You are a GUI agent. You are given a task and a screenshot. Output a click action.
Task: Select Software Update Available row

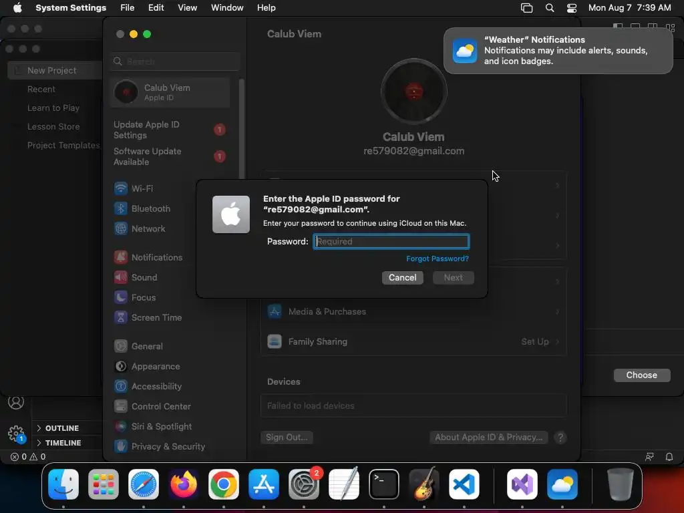pos(170,156)
